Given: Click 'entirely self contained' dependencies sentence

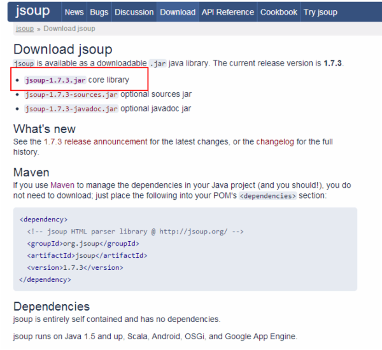Looking at the screenshot, I should coord(117,319).
